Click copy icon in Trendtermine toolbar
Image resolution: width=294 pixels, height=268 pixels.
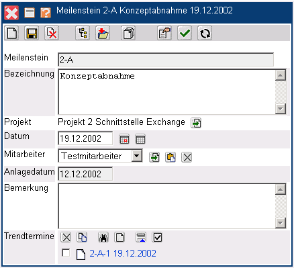pos(82,237)
